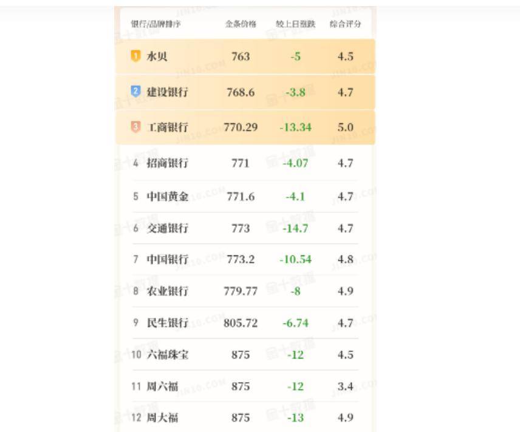The width and height of the screenshot is (520, 432).
Task: Click the 773.2 price for 中国银行
Action: click(x=241, y=259)
